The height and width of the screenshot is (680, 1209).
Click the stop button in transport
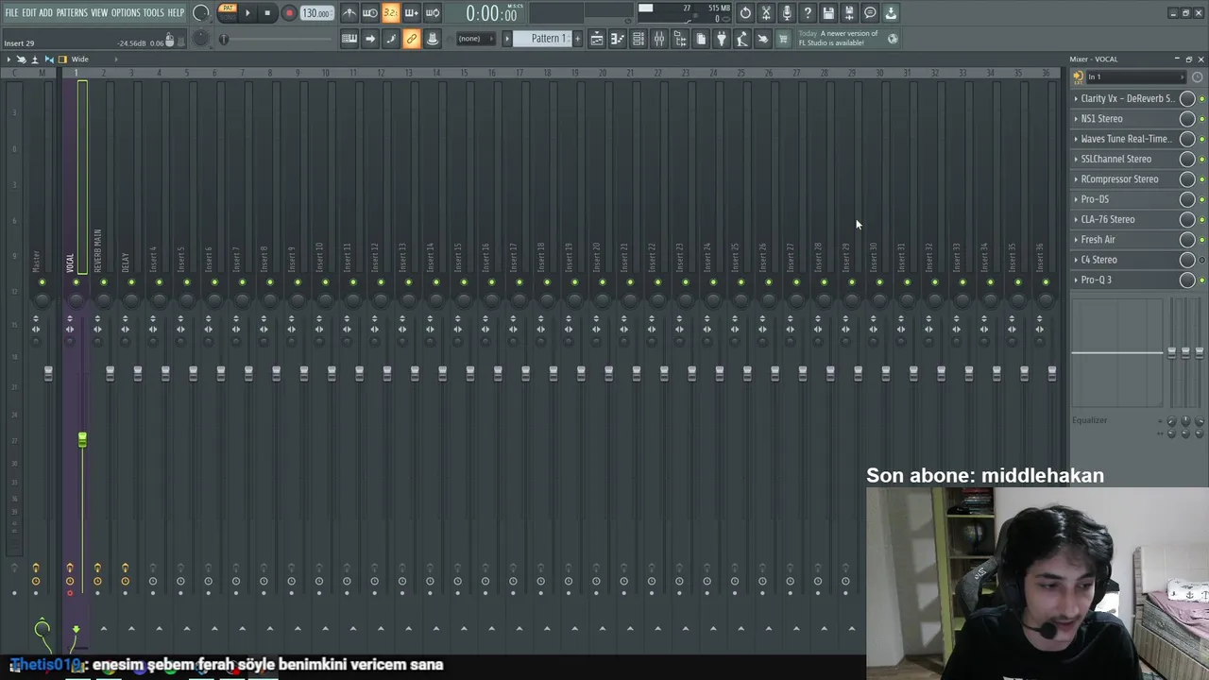pos(267,13)
